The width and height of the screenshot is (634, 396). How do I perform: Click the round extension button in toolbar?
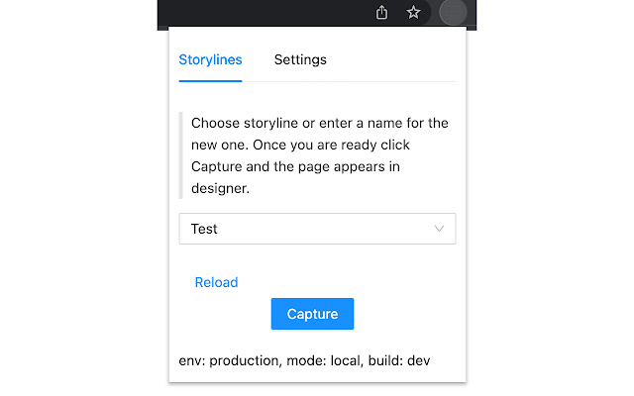[x=451, y=13]
